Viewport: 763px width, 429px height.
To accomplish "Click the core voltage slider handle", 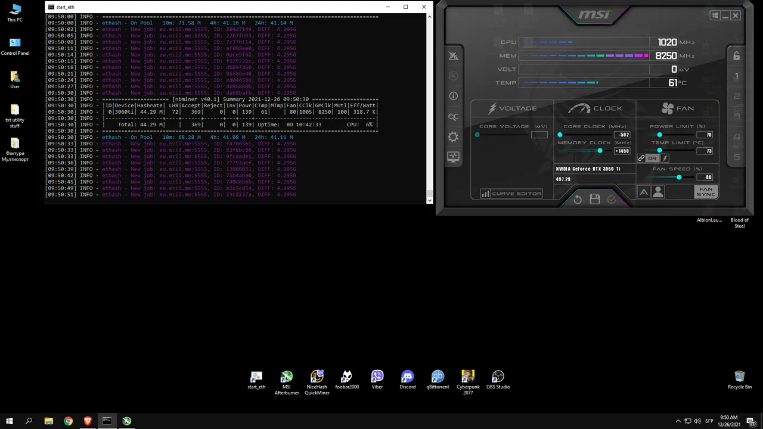I will click(x=477, y=135).
